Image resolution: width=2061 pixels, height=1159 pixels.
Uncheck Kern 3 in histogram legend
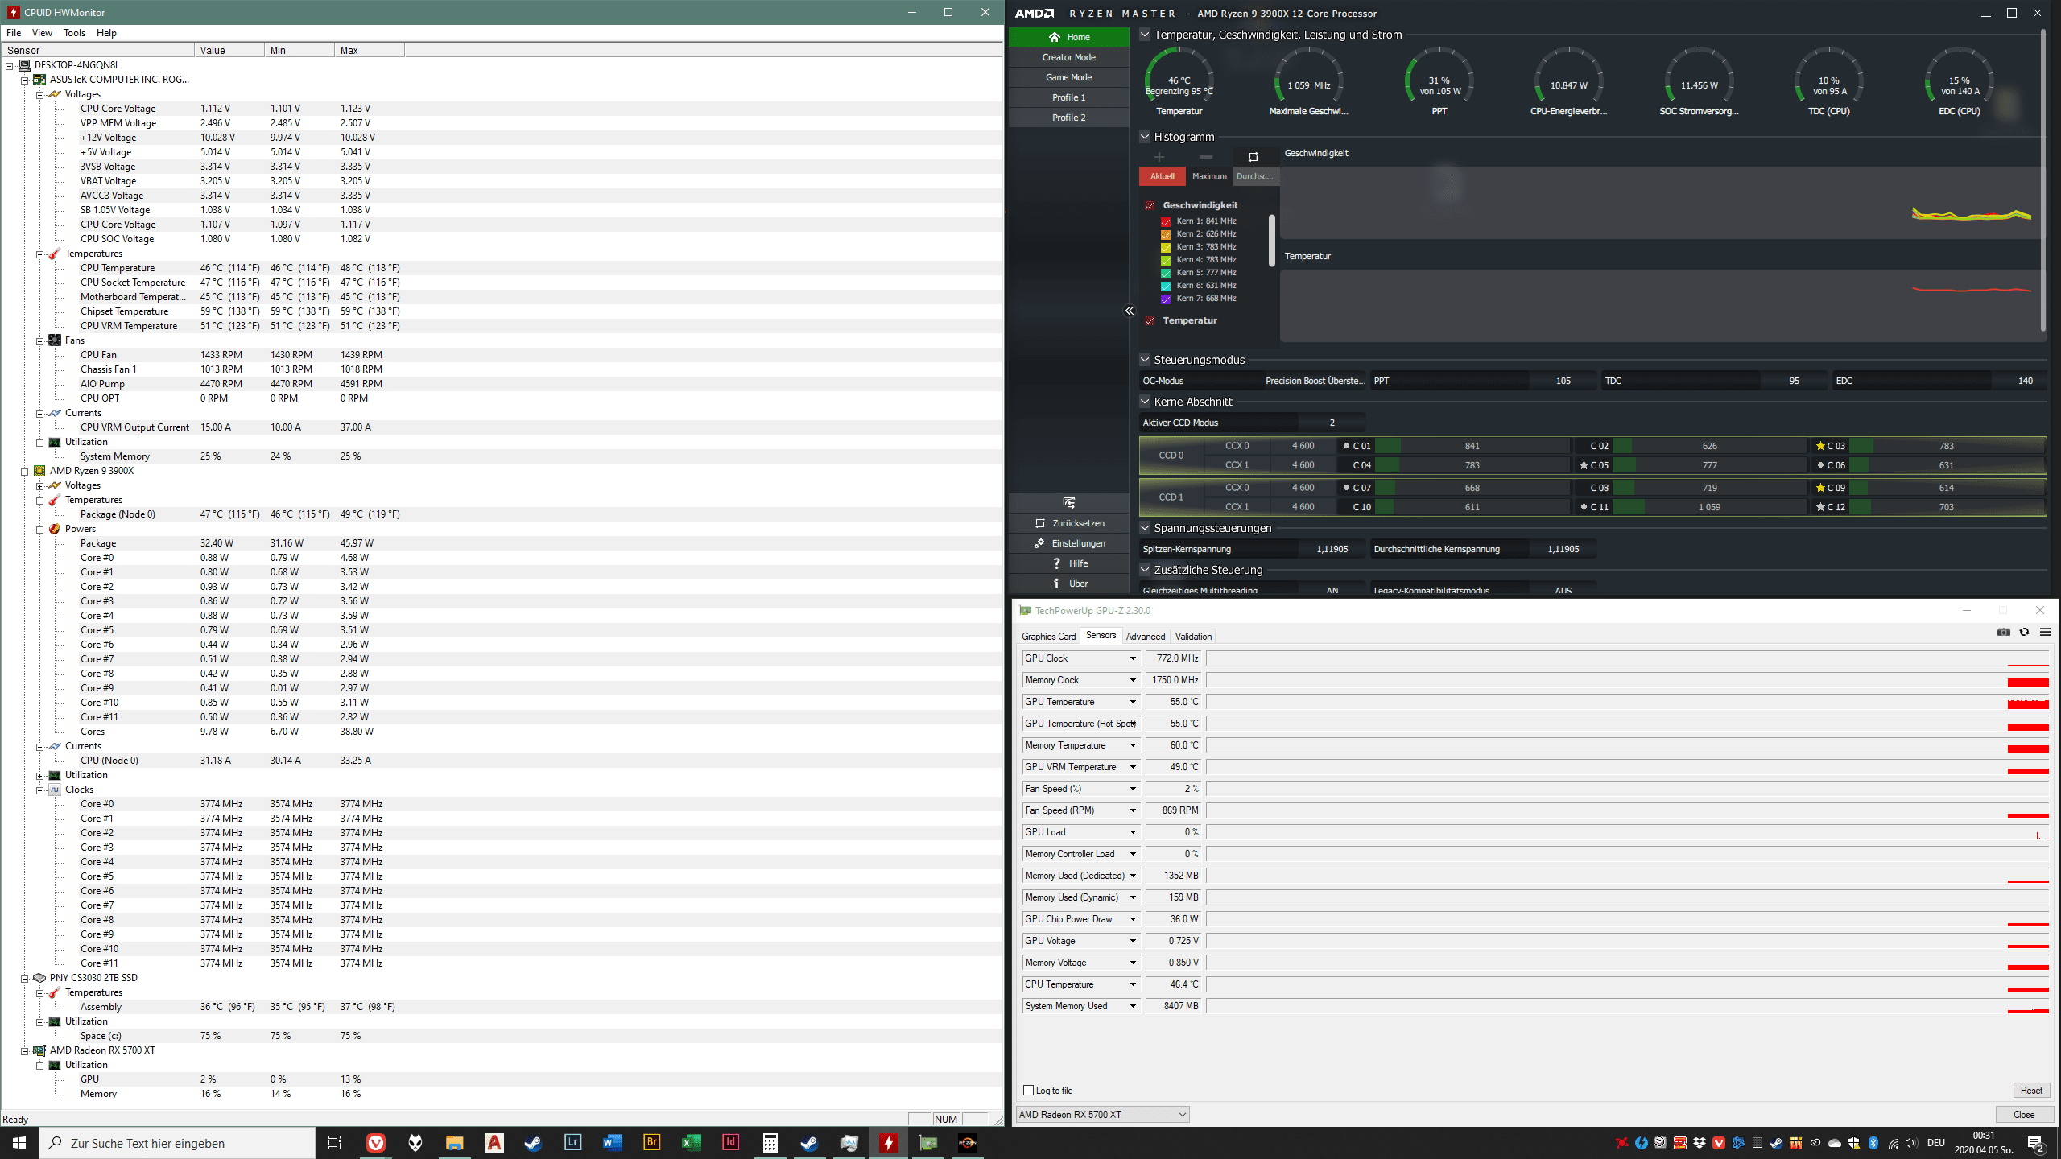(x=1165, y=247)
